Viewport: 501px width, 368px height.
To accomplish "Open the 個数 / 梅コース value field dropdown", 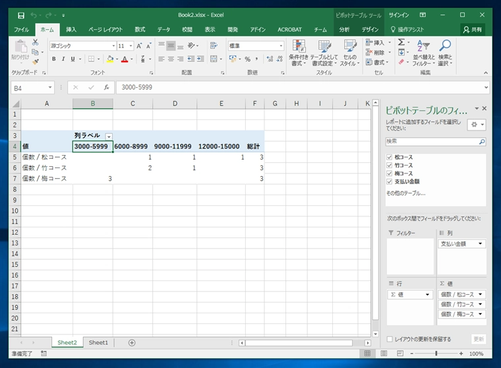I will point(480,315).
